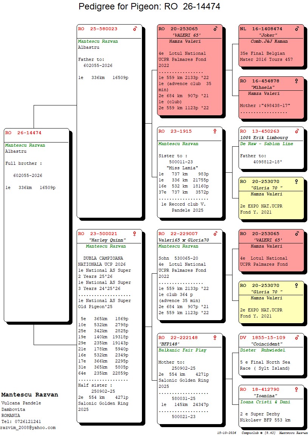This screenshot has width=308, height=443.
Task: Click the 'Valeri65 x Gloria70' heading
Action: point(183,240)
